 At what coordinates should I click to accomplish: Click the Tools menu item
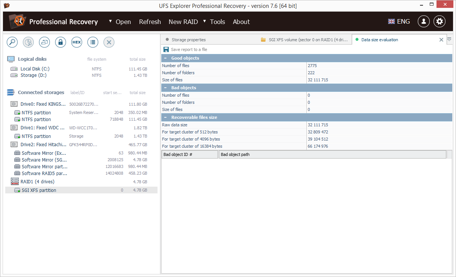tap(217, 22)
